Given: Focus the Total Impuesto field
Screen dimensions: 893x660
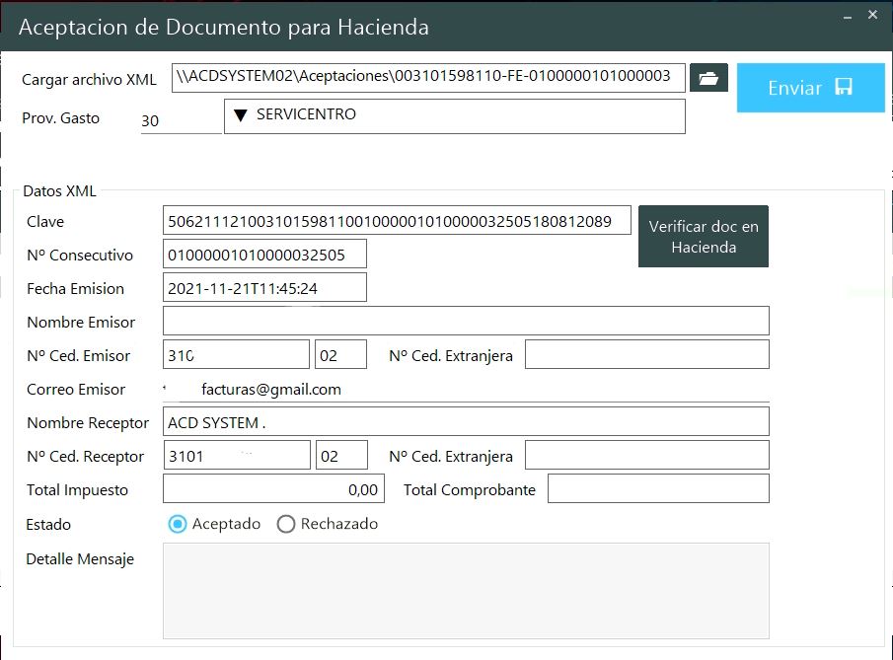Looking at the screenshot, I should 272,489.
